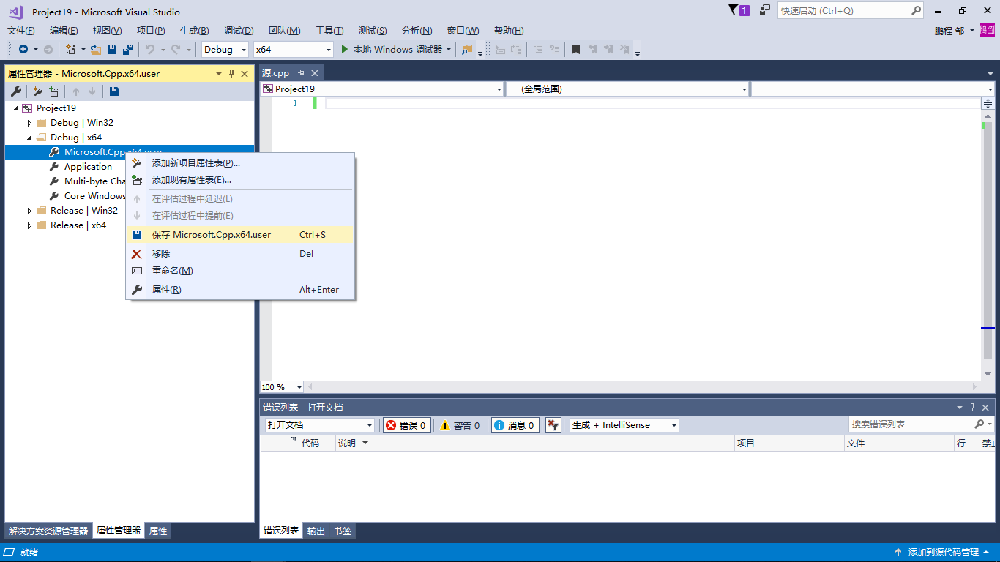The image size is (1000, 562).
Task: Open the solution platform dropdown showing x64
Action: (x=293, y=50)
